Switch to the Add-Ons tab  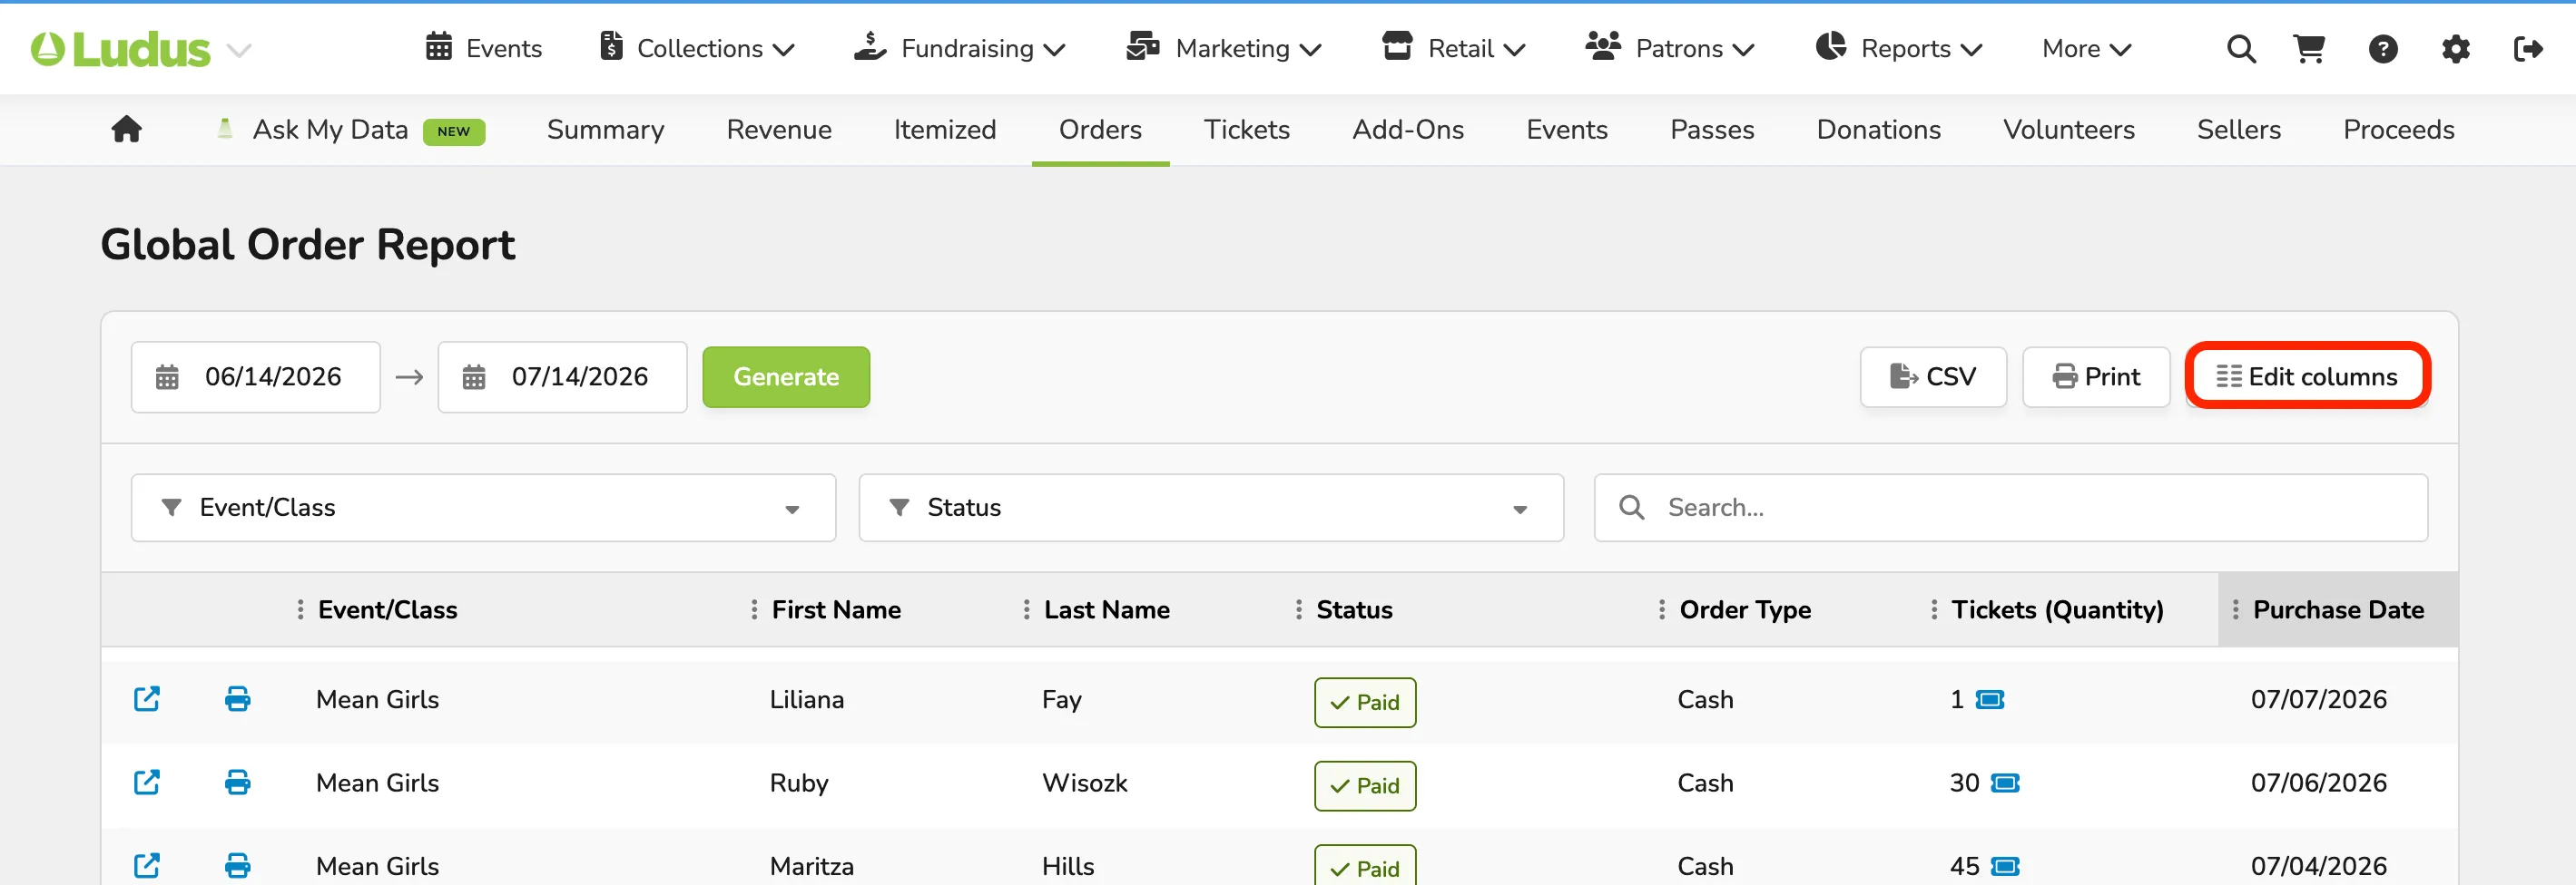(x=1408, y=130)
